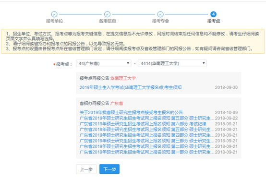Screen dimensions: 266x179
Task: Click the check circle icon for step 报考单位
Action: [54, 14]
